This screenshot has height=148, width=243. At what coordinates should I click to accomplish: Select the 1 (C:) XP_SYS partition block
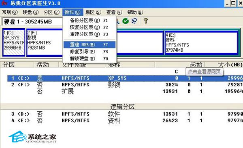(14, 42)
